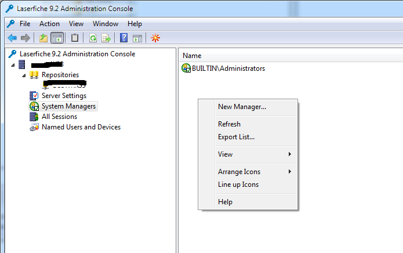Click the server icon in the tree

(22, 64)
